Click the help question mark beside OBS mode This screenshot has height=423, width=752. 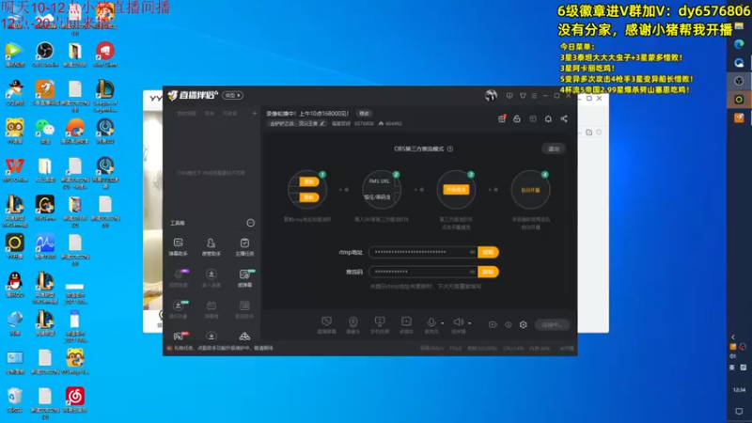pos(450,149)
